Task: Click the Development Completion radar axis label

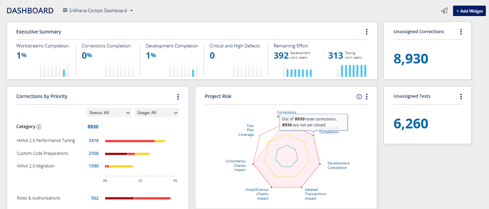Action: [x=338, y=165]
